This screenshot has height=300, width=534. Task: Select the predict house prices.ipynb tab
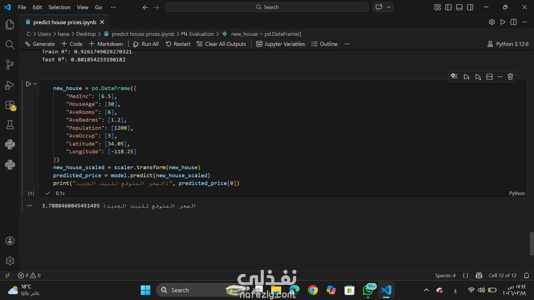click(x=65, y=22)
